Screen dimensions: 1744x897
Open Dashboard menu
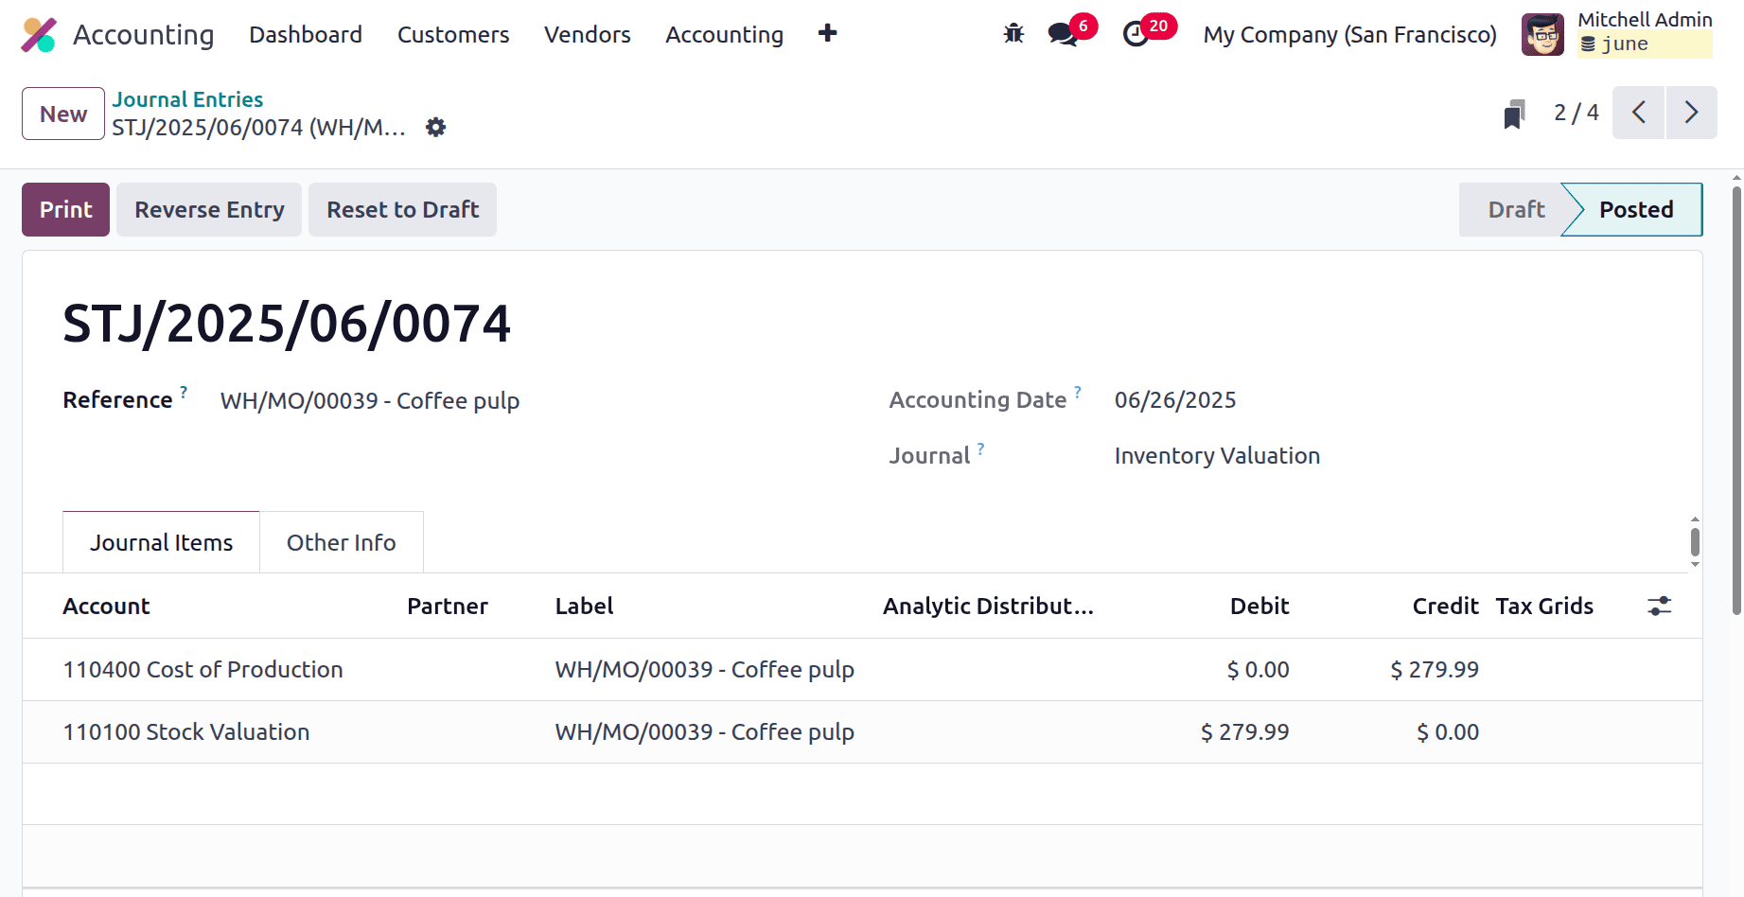point(306,35)
